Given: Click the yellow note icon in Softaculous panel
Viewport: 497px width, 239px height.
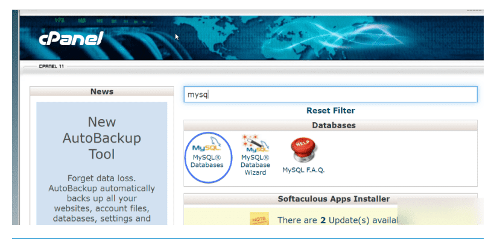Looking at the screenshot, I should [x=259, y=219].
